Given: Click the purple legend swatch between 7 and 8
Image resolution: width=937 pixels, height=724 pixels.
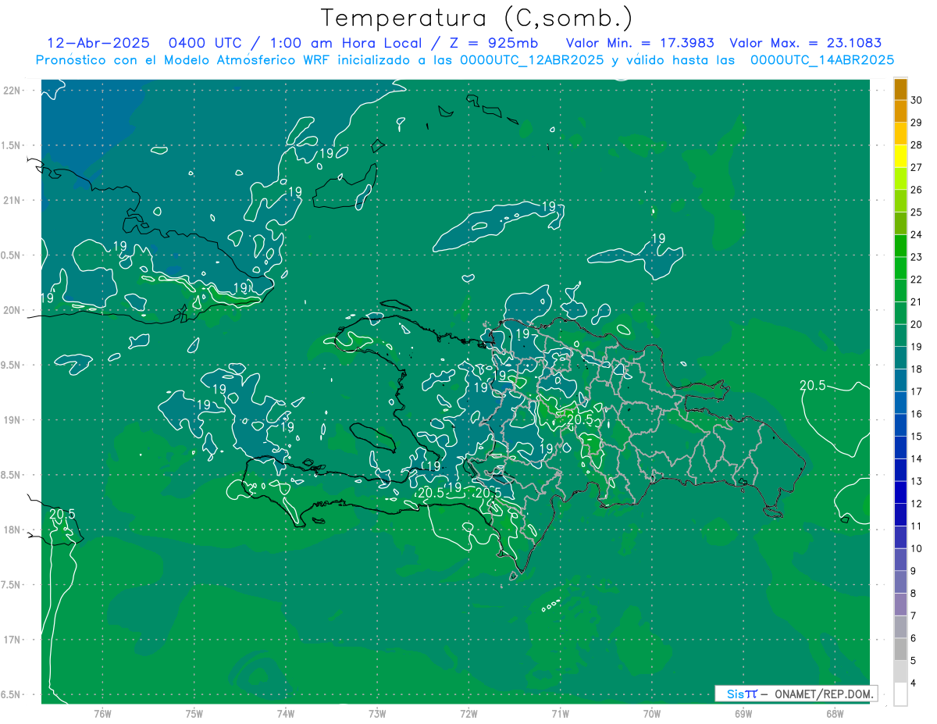Looking at the screenshot, I should tap(900, 605).
